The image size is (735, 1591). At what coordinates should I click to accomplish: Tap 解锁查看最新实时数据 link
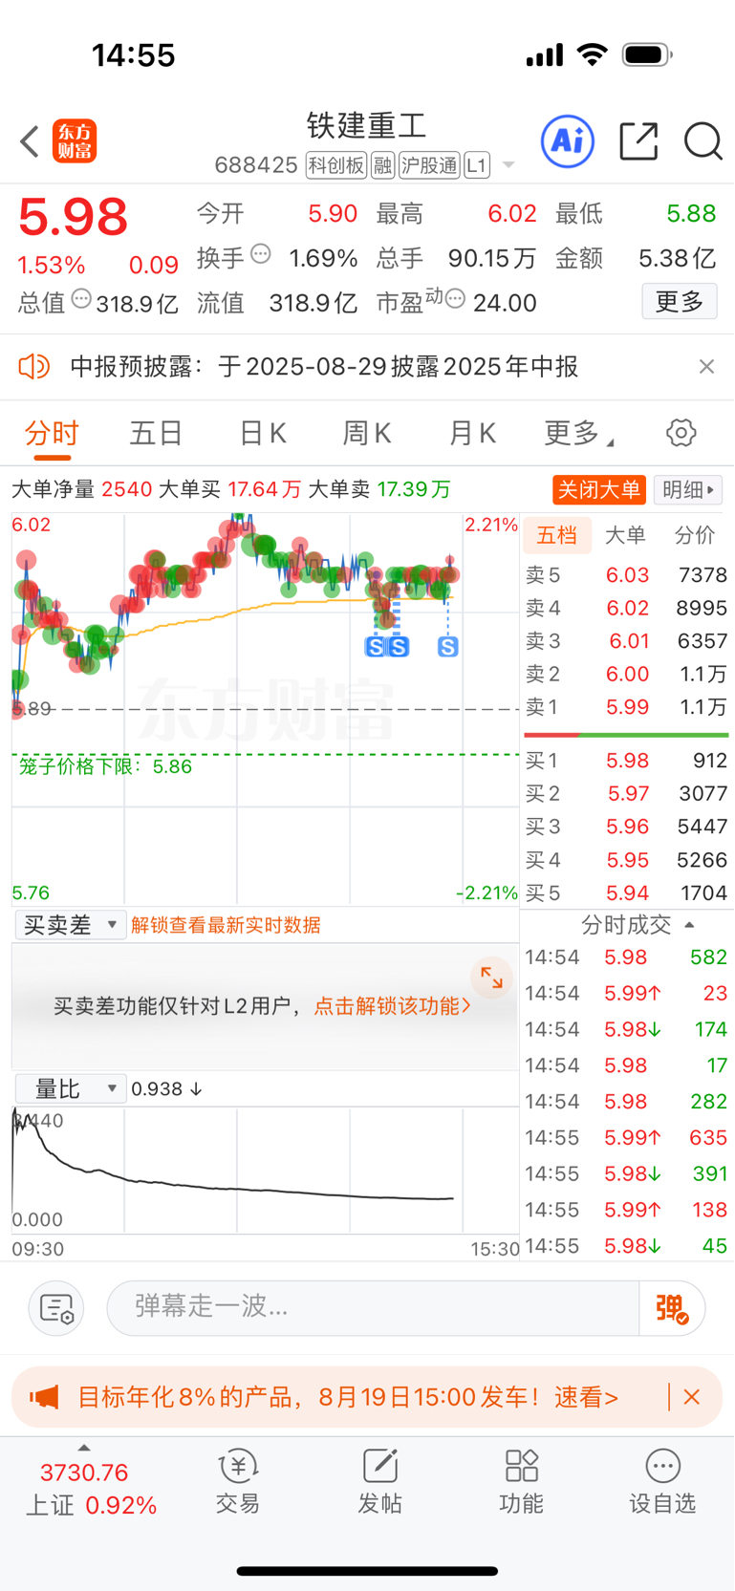(226, 925)
